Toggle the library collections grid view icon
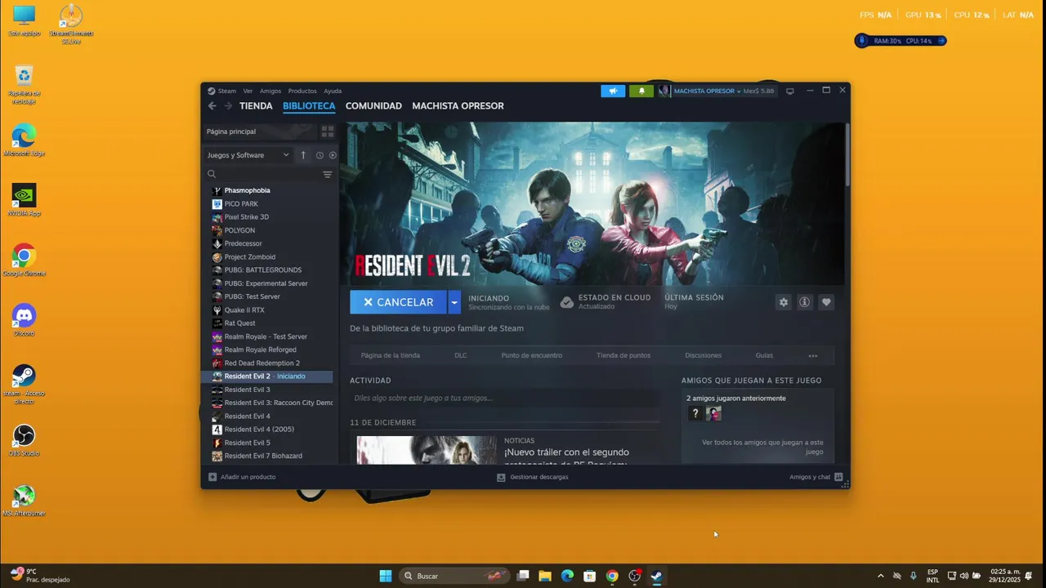The image size is (1046, 588). coord(328,131)
